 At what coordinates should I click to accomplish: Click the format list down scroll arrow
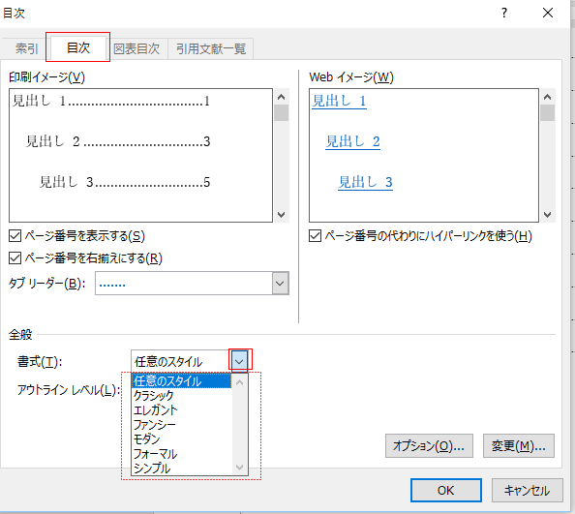pyautogui.click(x=239, y=468)
